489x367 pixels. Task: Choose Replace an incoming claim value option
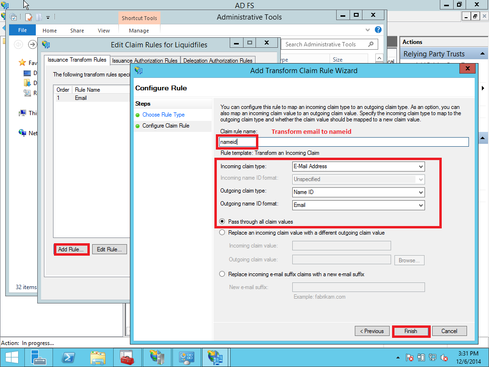click(222, 233)
